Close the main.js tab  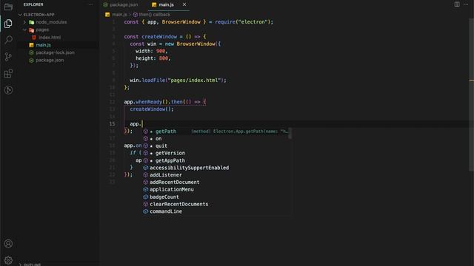(x=184, y=4)
